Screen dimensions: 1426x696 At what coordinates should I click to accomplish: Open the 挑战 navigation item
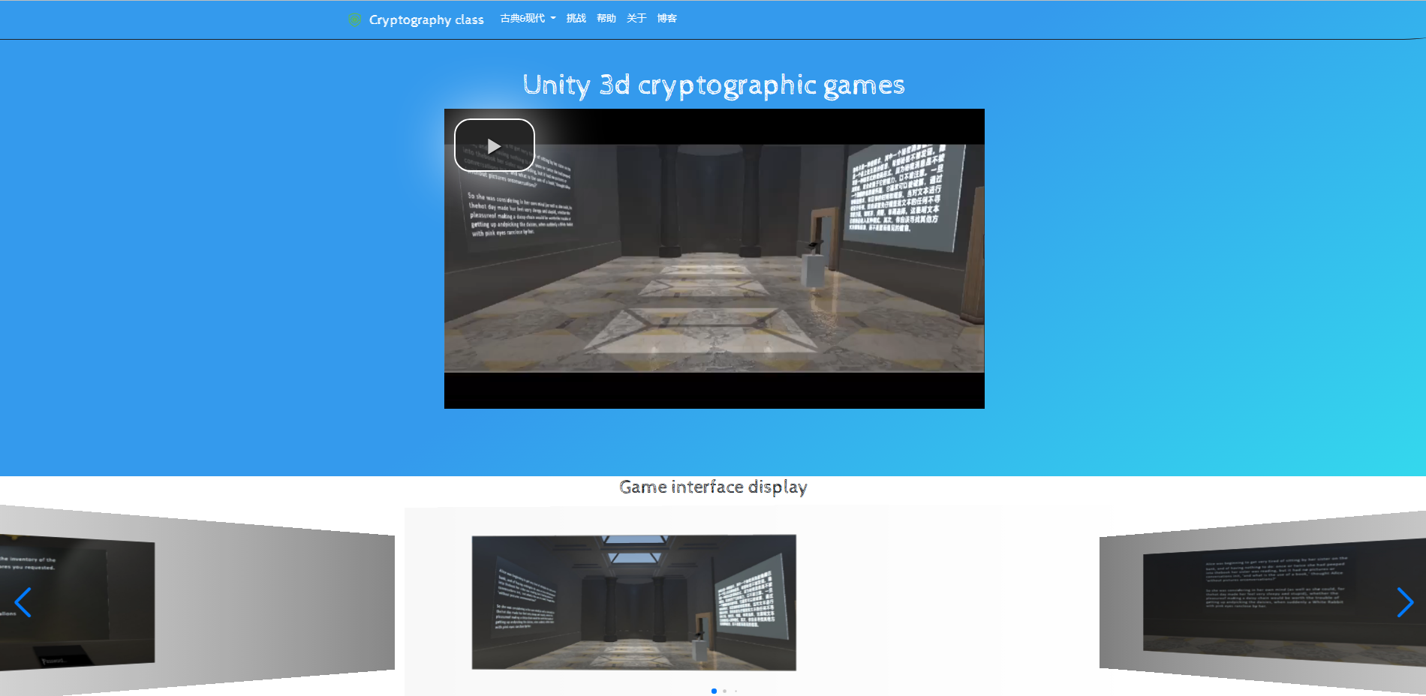576,18
